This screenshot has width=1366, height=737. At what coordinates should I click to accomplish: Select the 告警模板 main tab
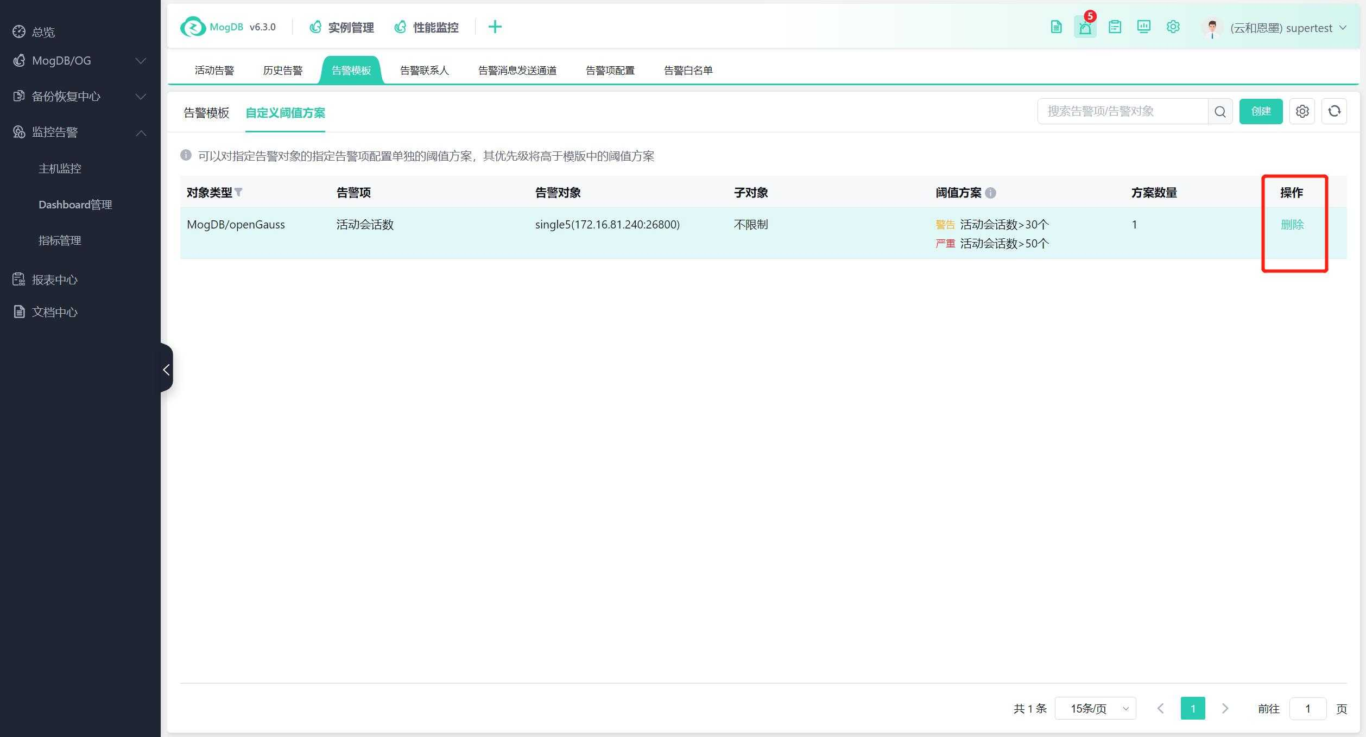pos(351,70)
